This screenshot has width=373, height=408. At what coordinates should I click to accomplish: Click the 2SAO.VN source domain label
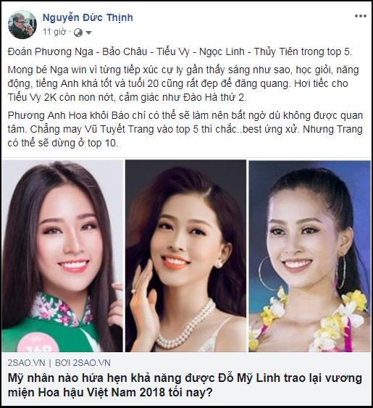pos(26,362)
